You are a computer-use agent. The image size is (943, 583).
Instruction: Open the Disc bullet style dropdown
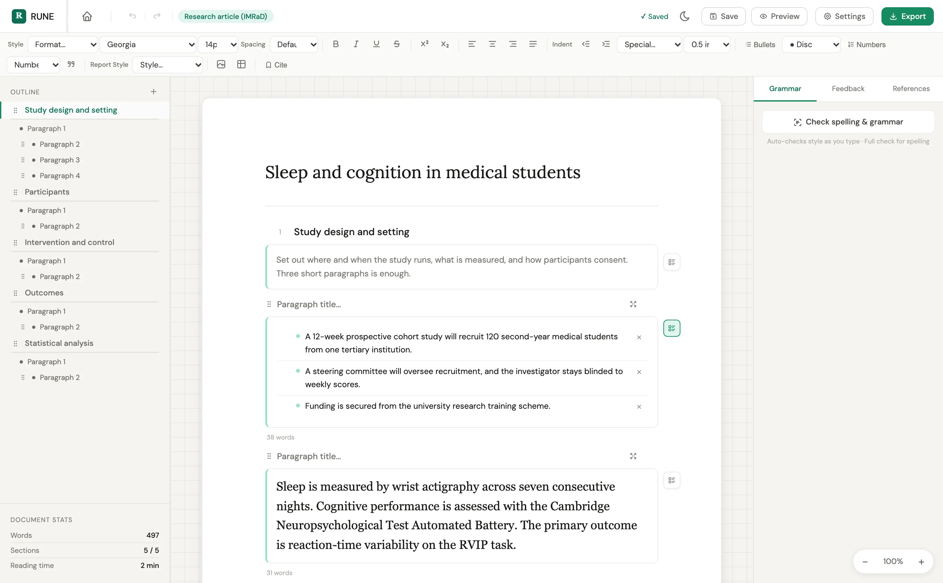click(x=811, y=44)
